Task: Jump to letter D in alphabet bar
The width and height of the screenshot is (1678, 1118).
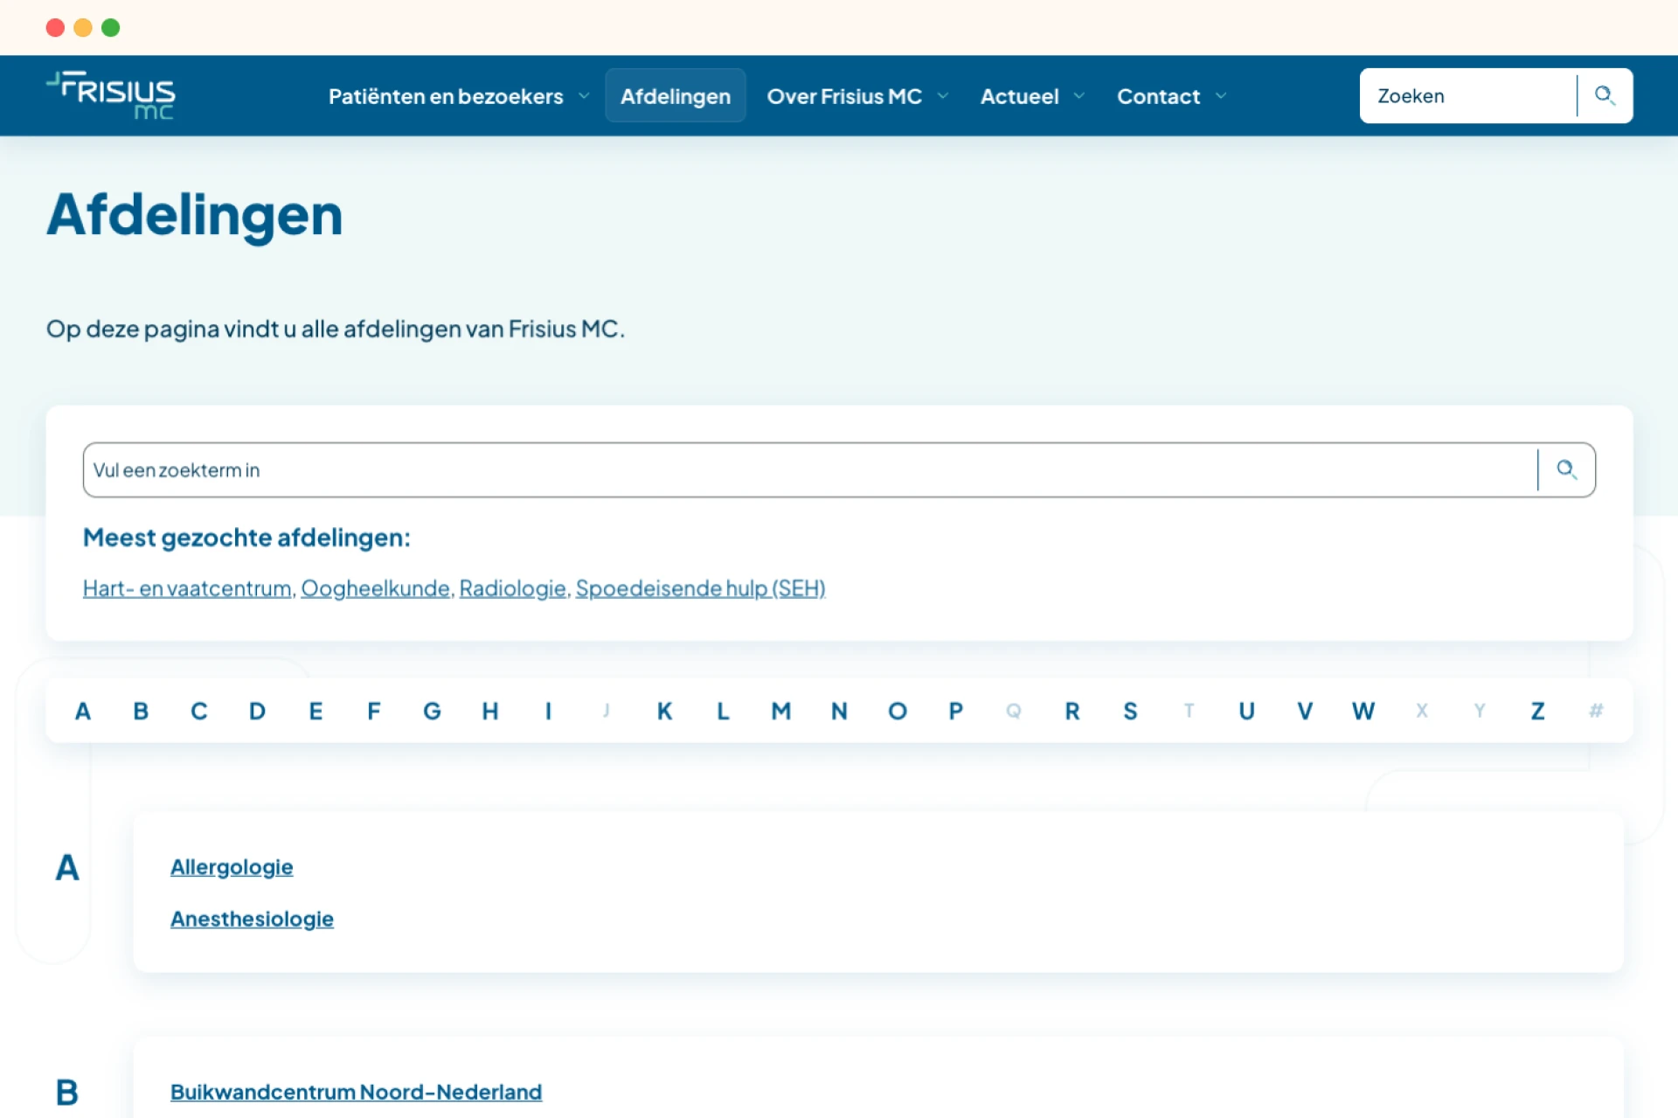Action: point(257,711)
